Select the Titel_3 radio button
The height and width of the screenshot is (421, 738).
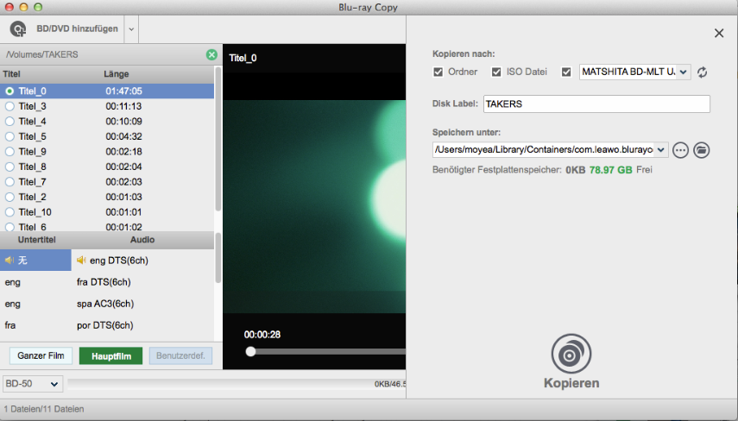click(9, 106)
